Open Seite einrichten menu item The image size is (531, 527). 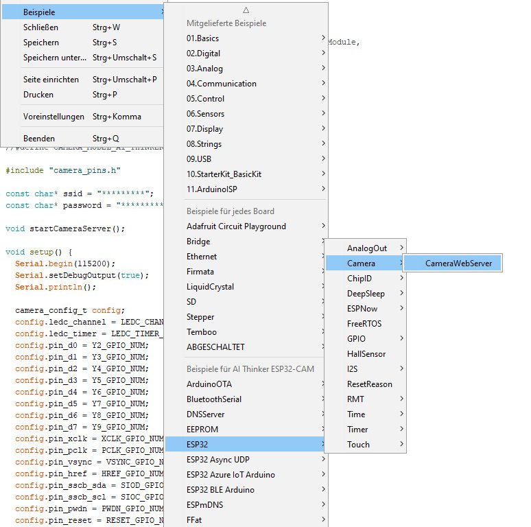click(51, 80)
